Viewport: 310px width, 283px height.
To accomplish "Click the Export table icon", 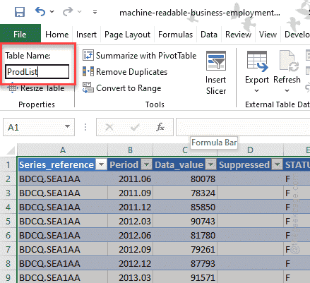I will (257, 61).
